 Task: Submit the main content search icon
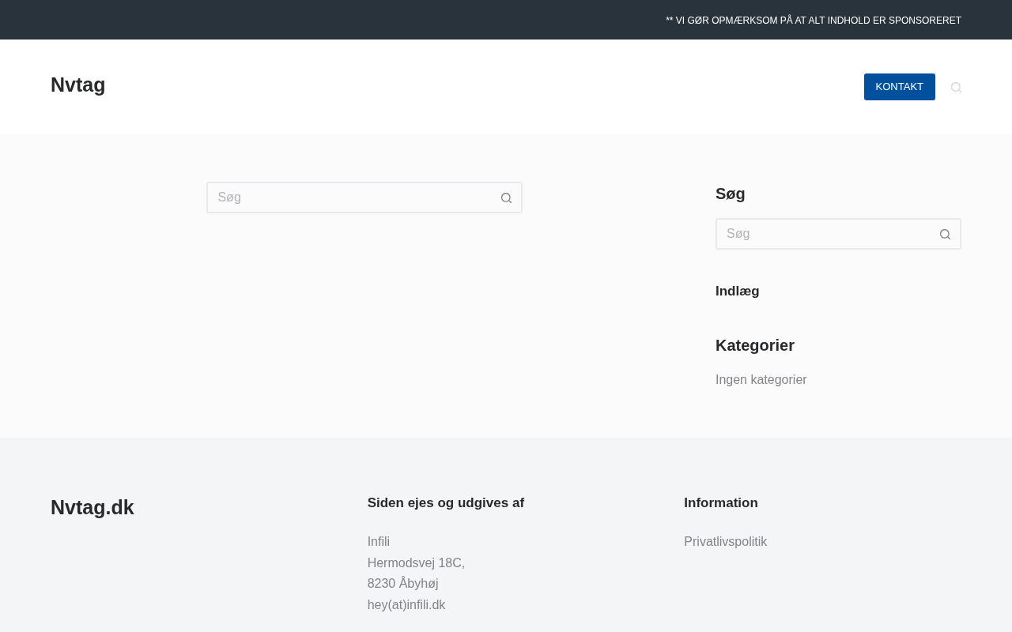coord(506,198)
